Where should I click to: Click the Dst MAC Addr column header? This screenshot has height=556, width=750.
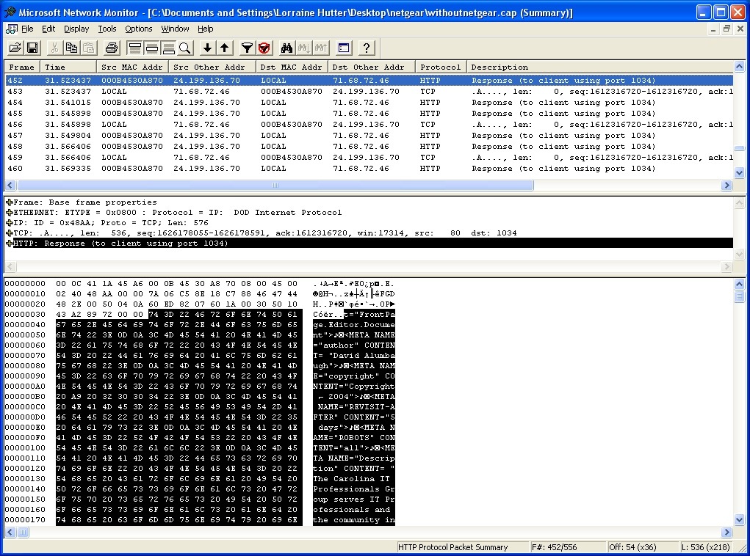(292, 67)
